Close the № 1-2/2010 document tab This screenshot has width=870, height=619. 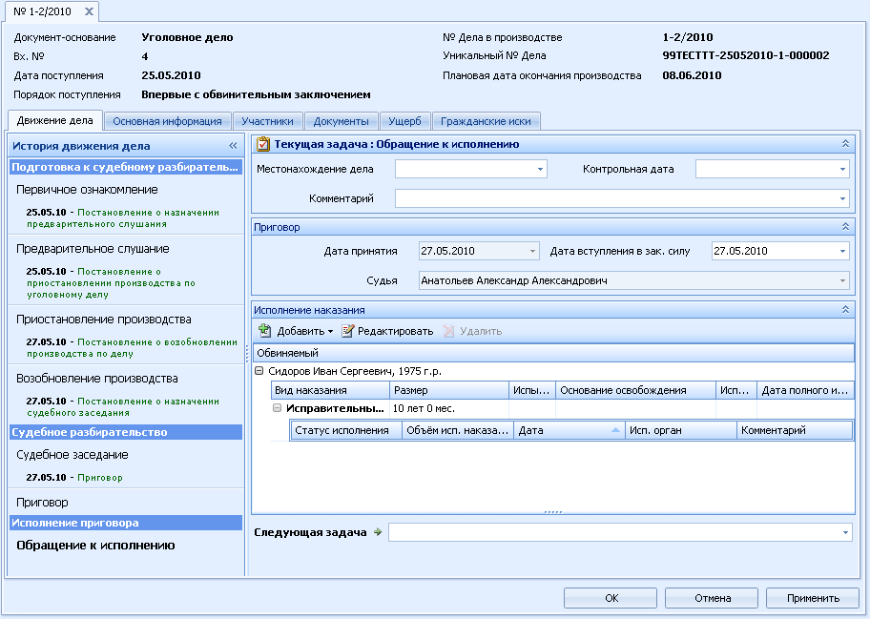pyautogui.click(x=89, y=11)
